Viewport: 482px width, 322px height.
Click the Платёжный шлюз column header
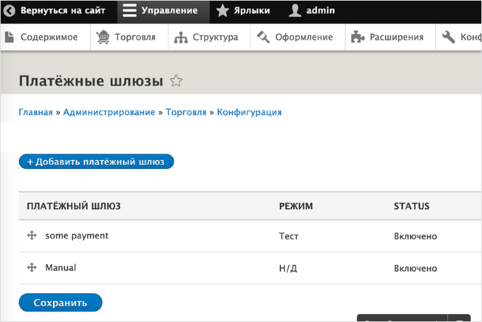pyautogui.click(x=74, y=206)
